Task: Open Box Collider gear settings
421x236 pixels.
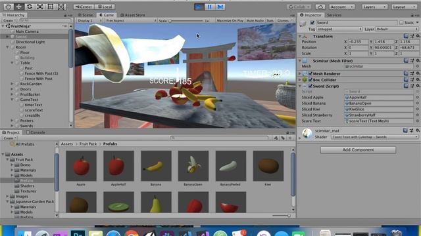Action: (418, 79)
